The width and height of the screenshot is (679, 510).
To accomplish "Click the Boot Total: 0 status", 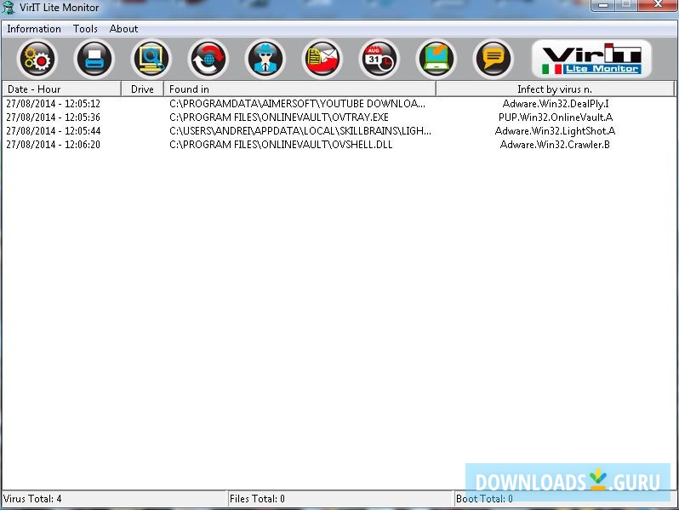I will tap(484, 499).
